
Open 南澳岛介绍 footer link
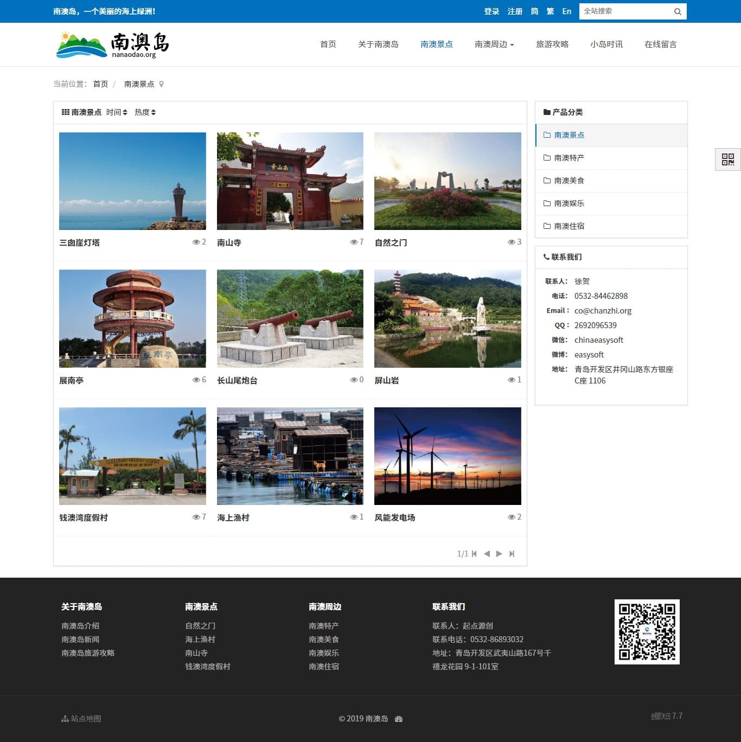click(80, 626)
